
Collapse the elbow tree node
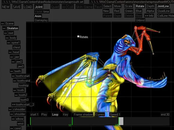pyautogui.click(x=13, y=119)
